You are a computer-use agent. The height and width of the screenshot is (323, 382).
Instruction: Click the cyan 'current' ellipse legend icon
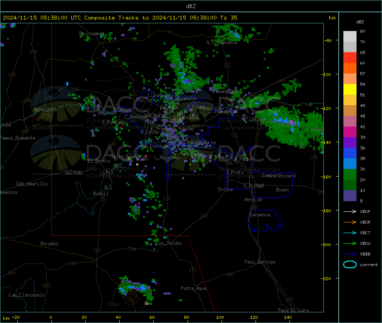pos(350,264)
